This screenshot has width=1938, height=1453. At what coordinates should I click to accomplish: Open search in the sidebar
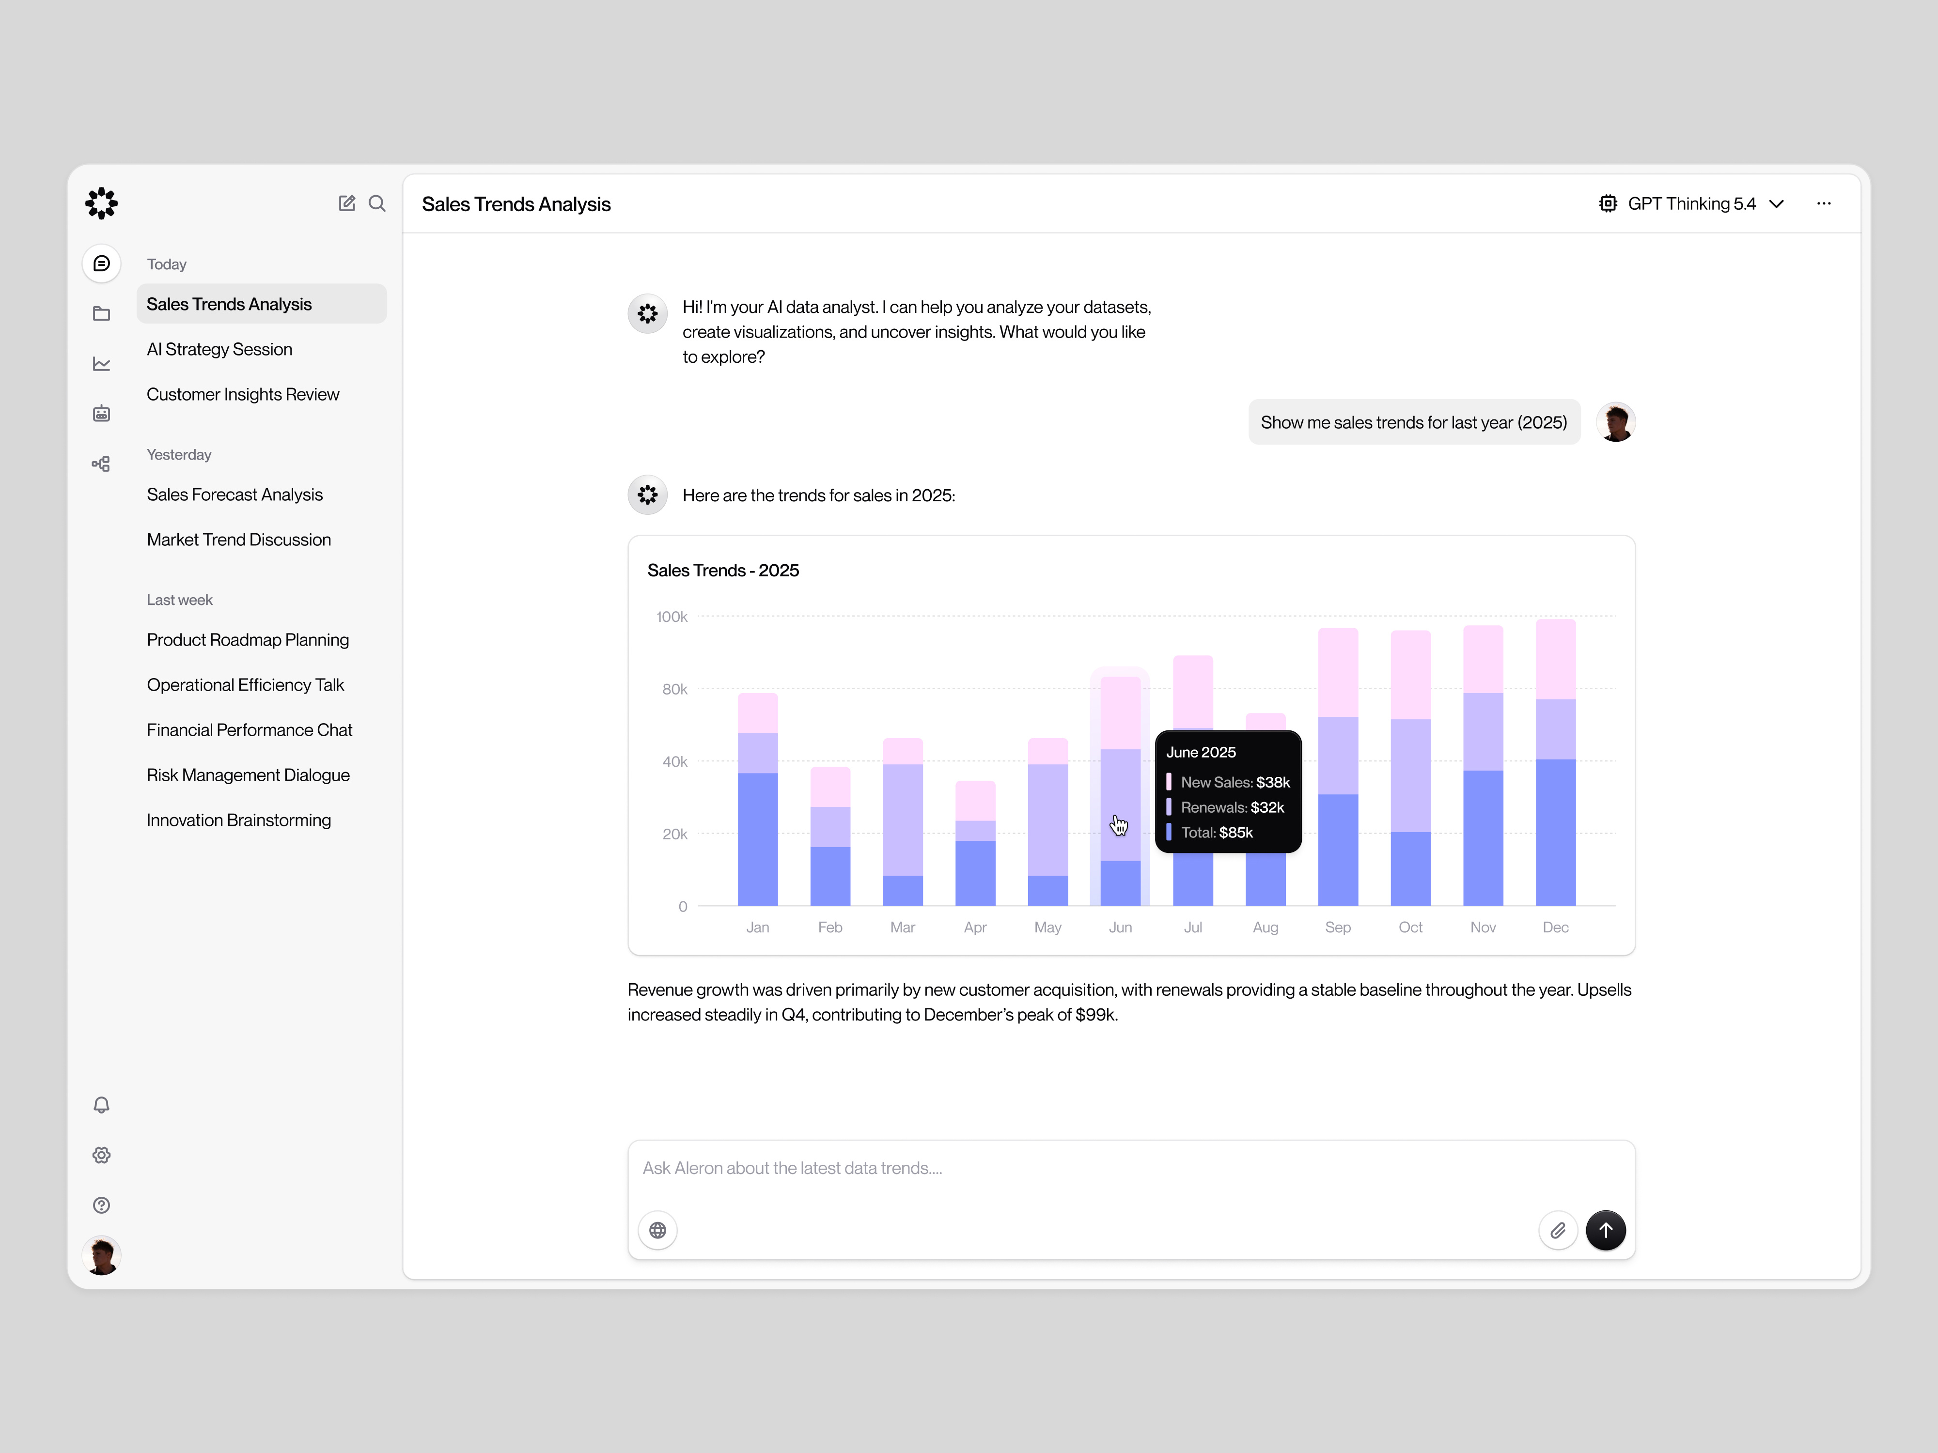[377, 203]
